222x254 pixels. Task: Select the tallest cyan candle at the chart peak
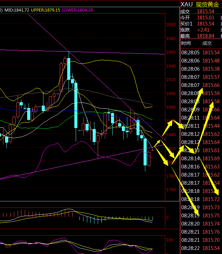(x=69, y=68)
